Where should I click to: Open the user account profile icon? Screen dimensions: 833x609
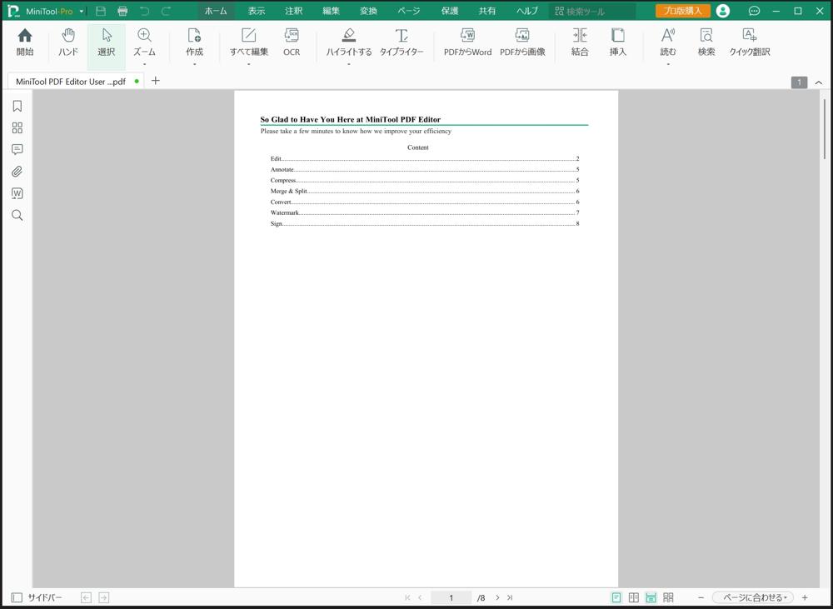click(722, 11)
